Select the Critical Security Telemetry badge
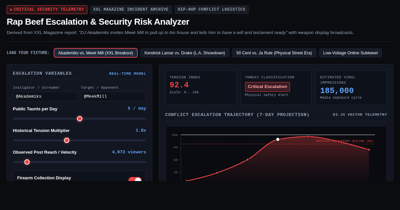Screen dimensions: 400x210 (x=47, y=10)
